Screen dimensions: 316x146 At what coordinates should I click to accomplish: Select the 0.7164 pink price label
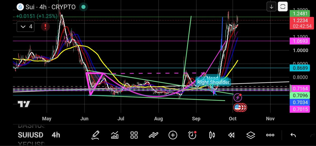[x=300, y=88]
